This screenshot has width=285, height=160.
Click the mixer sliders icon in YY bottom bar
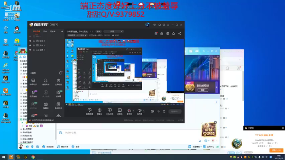pos(37,146)
